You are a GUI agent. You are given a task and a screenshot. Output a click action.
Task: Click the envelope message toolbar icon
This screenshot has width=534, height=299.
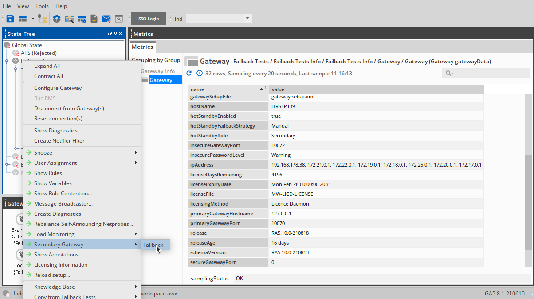106,19
